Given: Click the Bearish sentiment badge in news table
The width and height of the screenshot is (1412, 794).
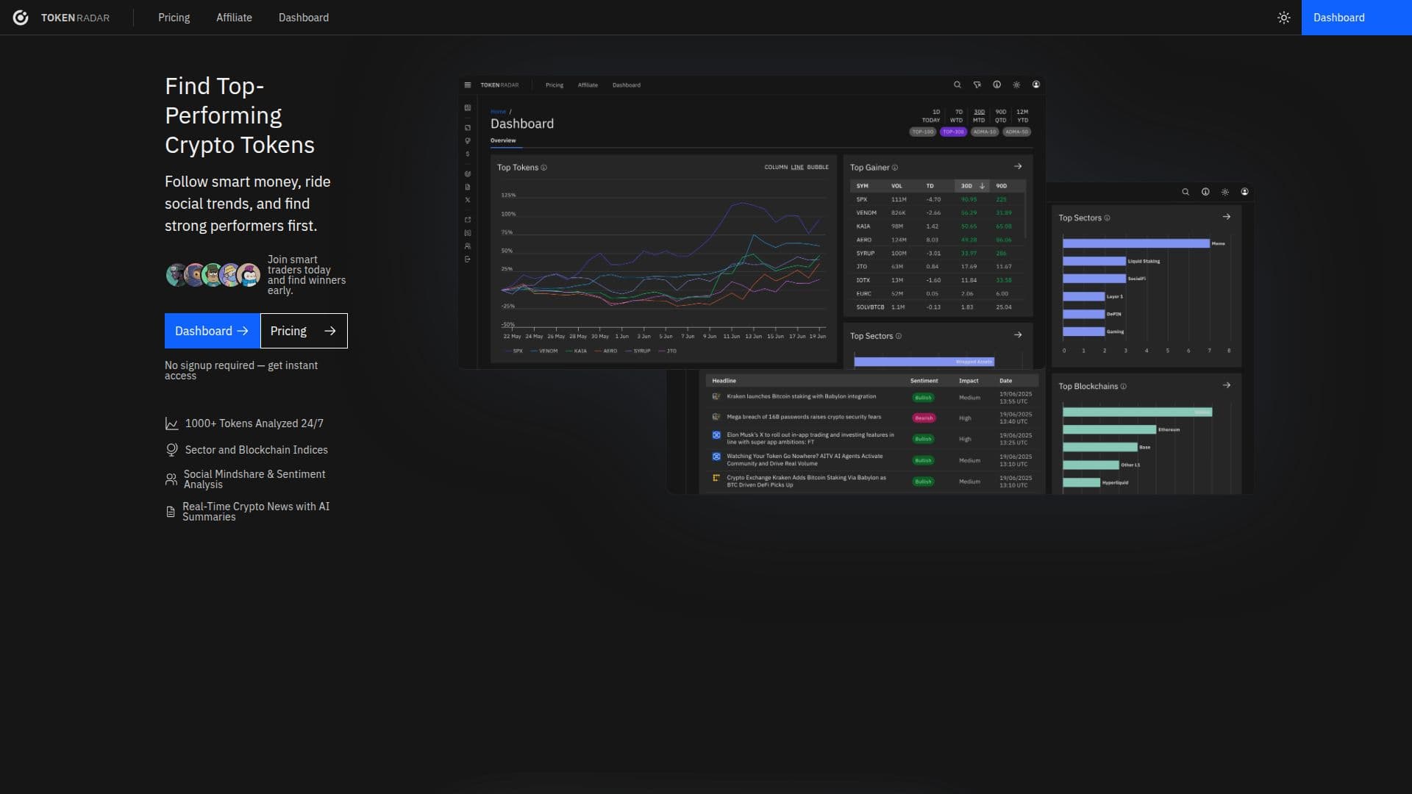Looking at the screenshot, I should pos(924,418).
